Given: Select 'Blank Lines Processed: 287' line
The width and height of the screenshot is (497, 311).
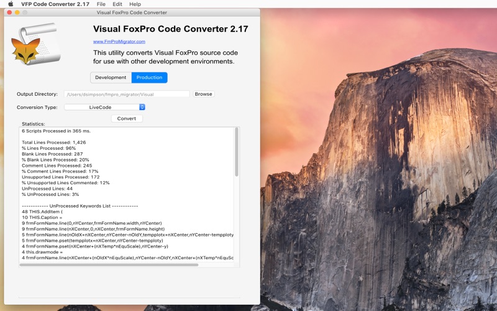Looking at the screenshot, I should 52,154.
